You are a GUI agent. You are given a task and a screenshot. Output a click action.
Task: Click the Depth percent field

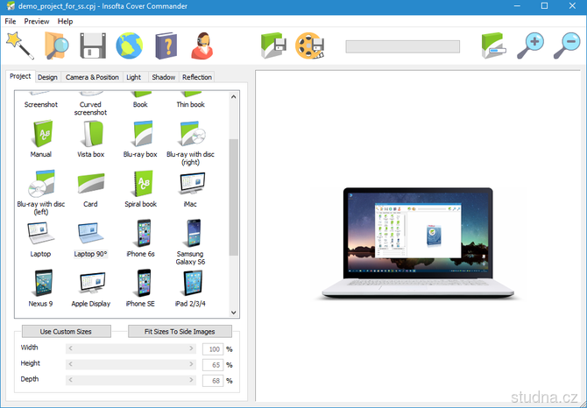tap(213, 381)
